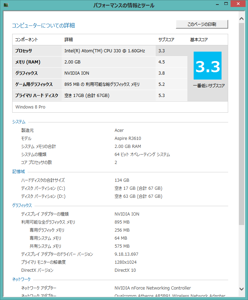Viewport: 248px width, 300px height.
Task: Click 空き 17GB (合計 67GB) disk detail
Action: click(87, 96)
